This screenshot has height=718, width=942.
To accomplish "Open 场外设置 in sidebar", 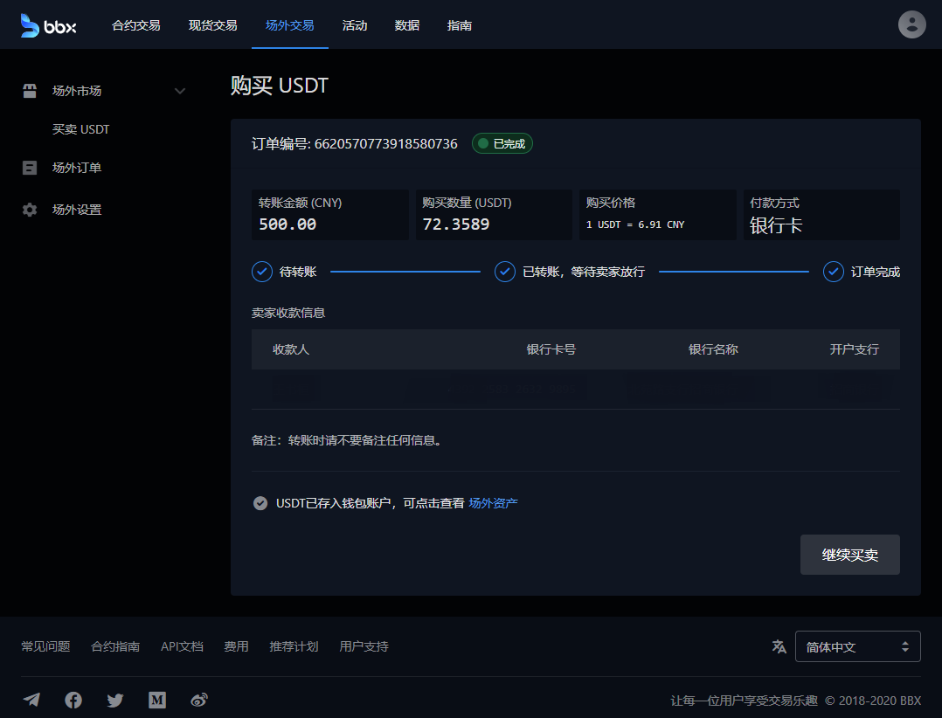I will point(77,210).
